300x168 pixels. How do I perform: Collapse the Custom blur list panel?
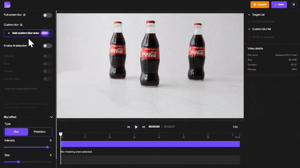coord(249,29)
